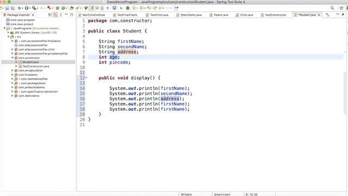Viewport: 348px width, 196px height.
Task: Click the Previous Annotation icon
Action: (x=141, y=8)
